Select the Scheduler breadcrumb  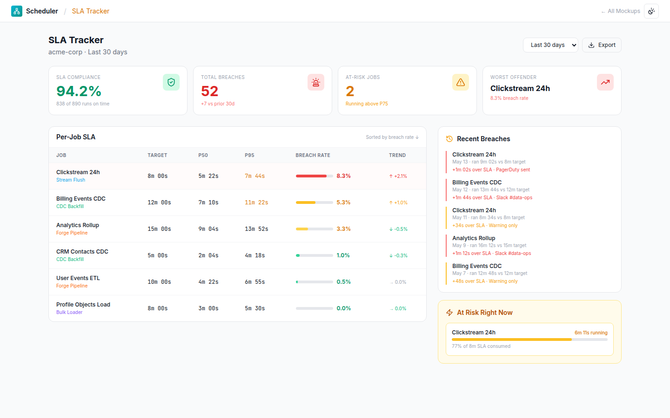pos(42,11)
